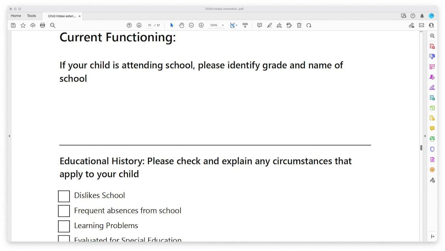This screenshot has height=251, width=445.
Task: Collapse the sidebar with bottom arrow icon
Action: [433, 237]
